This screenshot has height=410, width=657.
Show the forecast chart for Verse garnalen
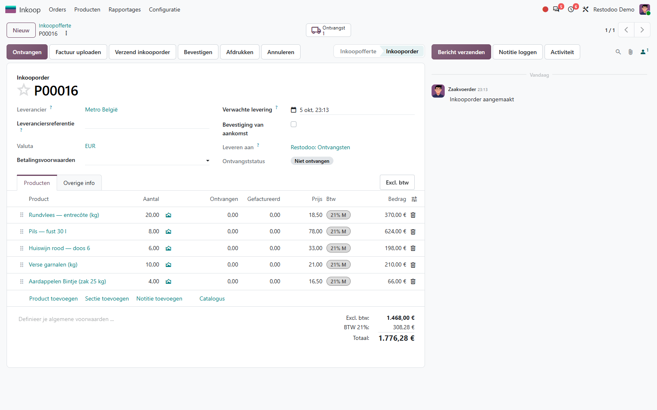pyautogui.click(x=168, y=265)
